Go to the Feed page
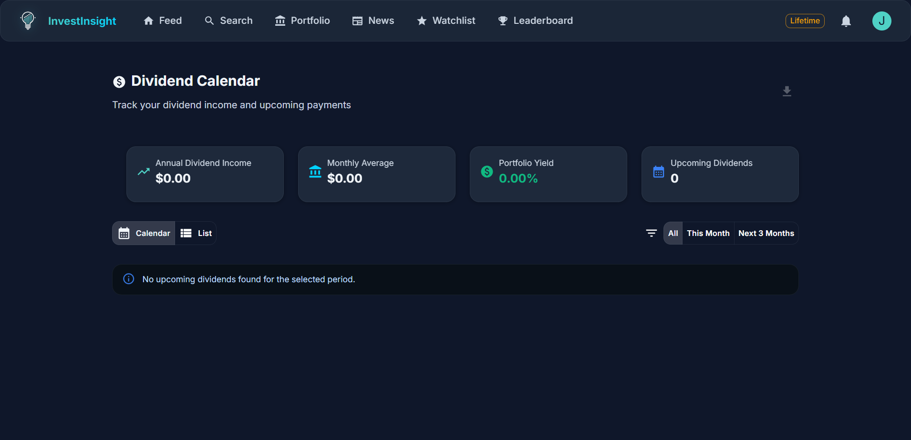 163,20
